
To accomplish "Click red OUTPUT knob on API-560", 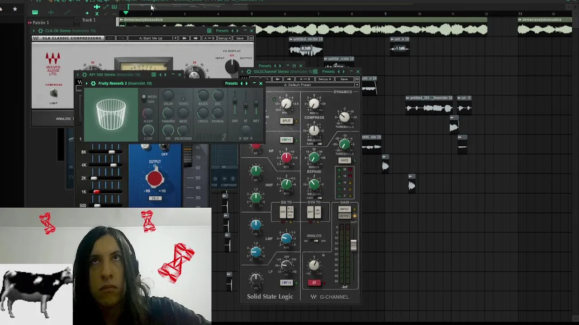I will click(x=155, y=179).
